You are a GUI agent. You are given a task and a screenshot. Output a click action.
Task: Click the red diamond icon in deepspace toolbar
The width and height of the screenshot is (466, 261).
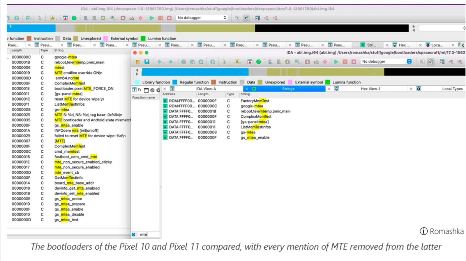coord(140,18)
